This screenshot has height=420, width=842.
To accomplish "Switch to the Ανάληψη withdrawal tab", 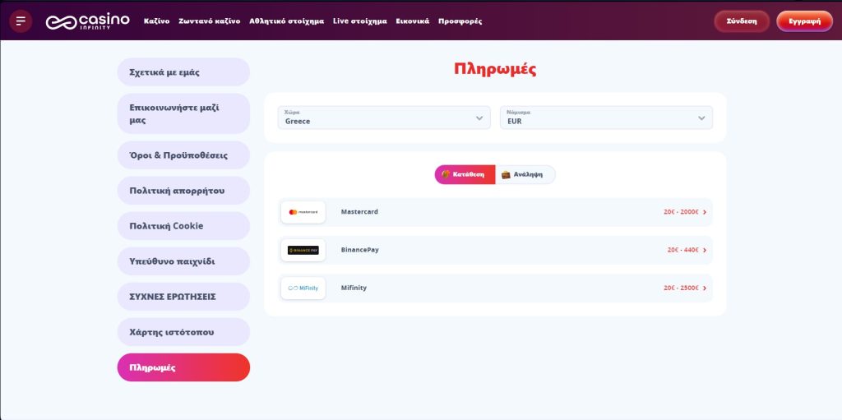I will pos(525,174).
